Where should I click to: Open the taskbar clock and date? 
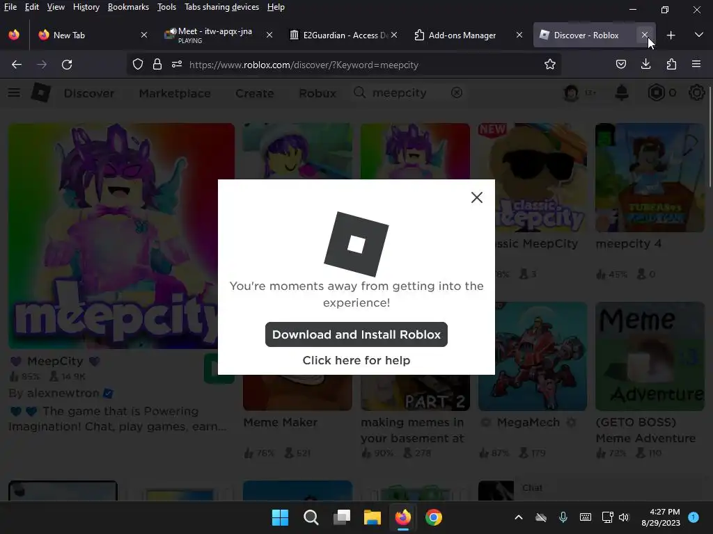click(x=661, y=517)
